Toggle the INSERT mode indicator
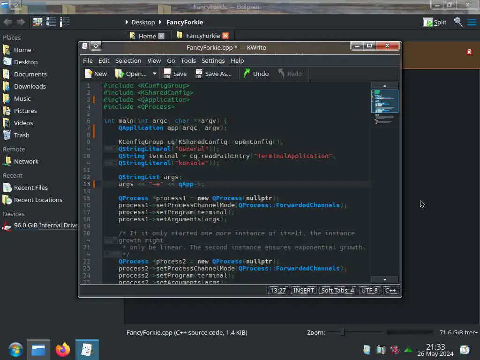This screenshot has height=360, width=480. (303, 290)
